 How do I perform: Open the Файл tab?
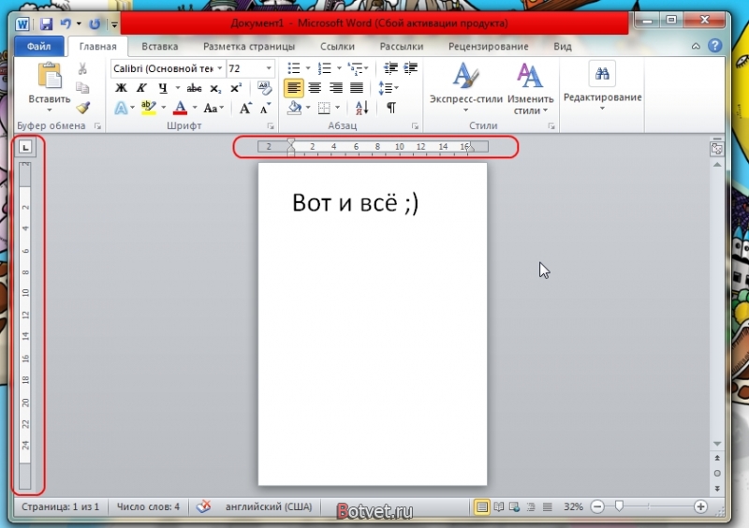38,47
